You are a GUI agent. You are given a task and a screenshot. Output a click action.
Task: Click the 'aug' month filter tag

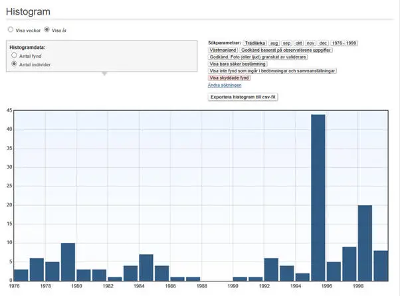[x=274, y=43]
